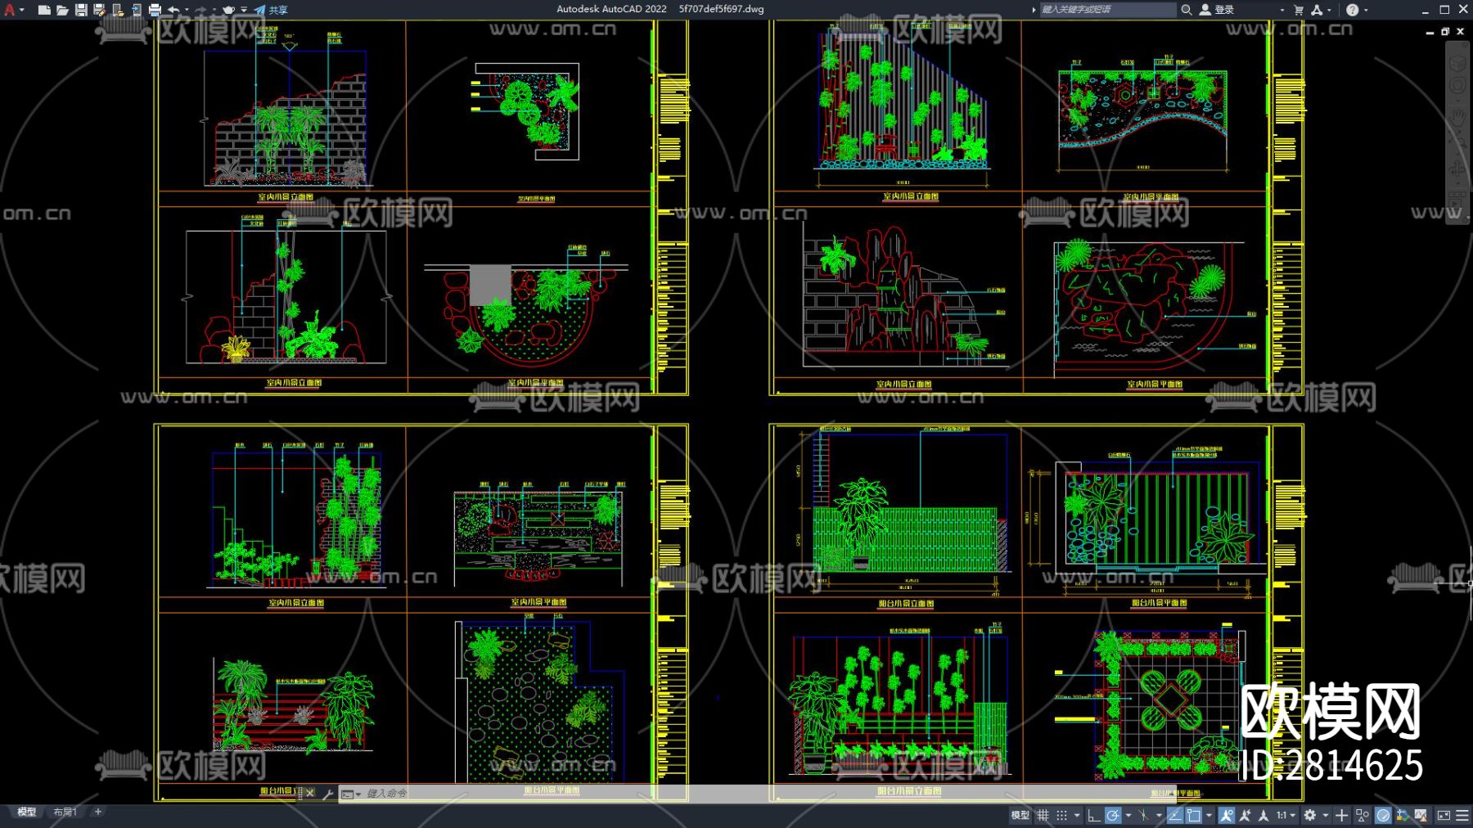Image resolution: width=1473 pixels, height=828 pixels.
Task: Switch to the 布局1 layout tab
Action: coord(65,812)
